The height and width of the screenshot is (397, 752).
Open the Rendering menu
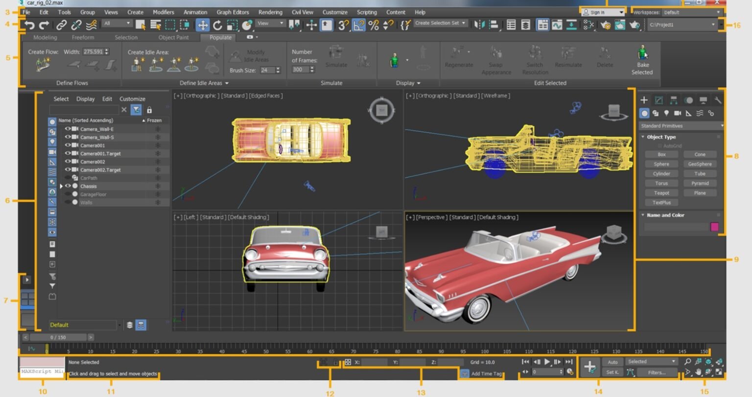270,12
